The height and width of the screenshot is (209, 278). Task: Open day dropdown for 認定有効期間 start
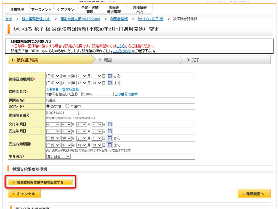point(97,138)
